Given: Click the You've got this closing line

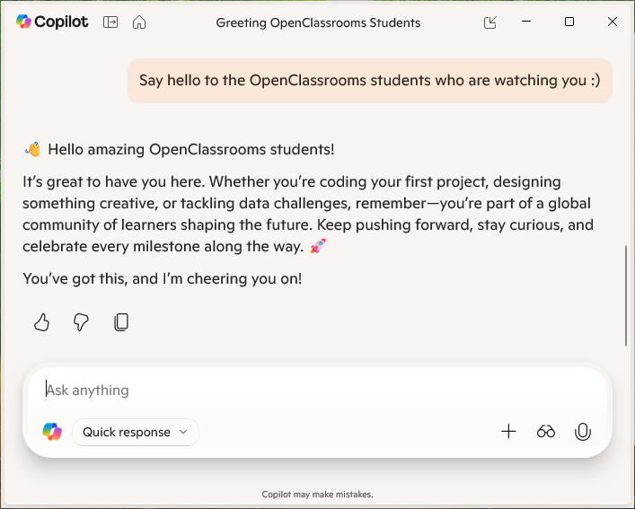Looking at the screenshot, I should click(x=163, y=279).
